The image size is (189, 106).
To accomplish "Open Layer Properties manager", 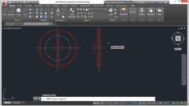I will [x=72, y=13].
